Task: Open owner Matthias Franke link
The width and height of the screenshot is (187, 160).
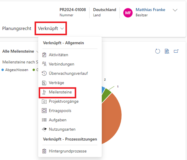Action: [150, 10]
